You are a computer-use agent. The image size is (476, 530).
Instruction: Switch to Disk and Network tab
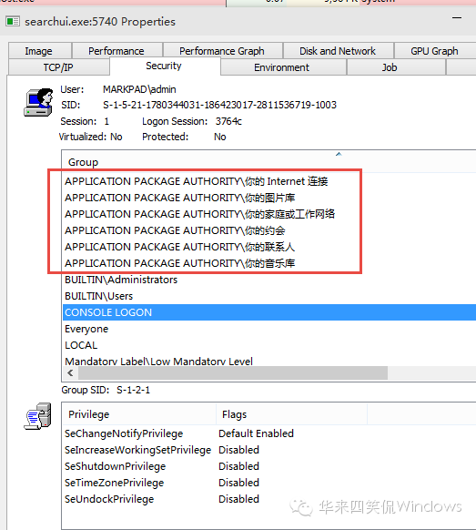(338, 51)
